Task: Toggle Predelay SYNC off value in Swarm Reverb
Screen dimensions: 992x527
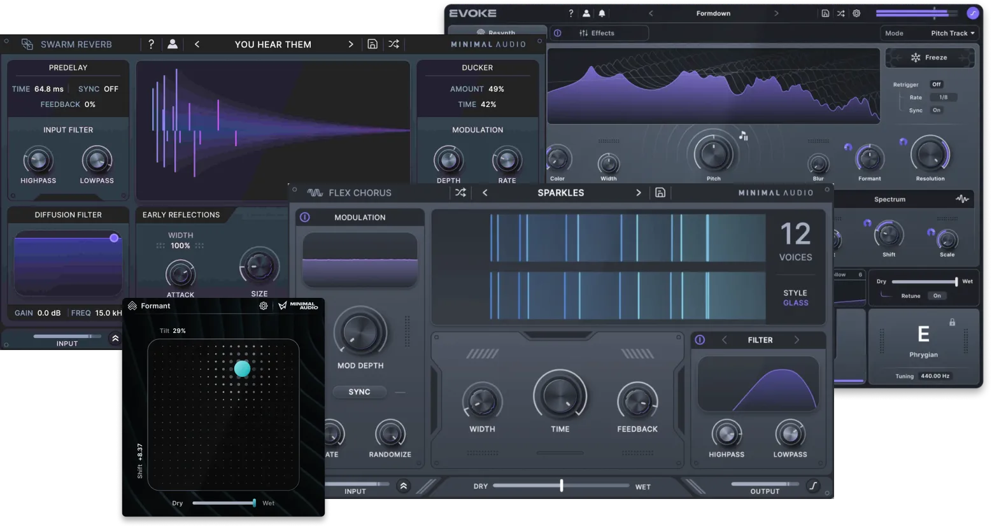Action: pyautogui.click(x=111, y=89)
